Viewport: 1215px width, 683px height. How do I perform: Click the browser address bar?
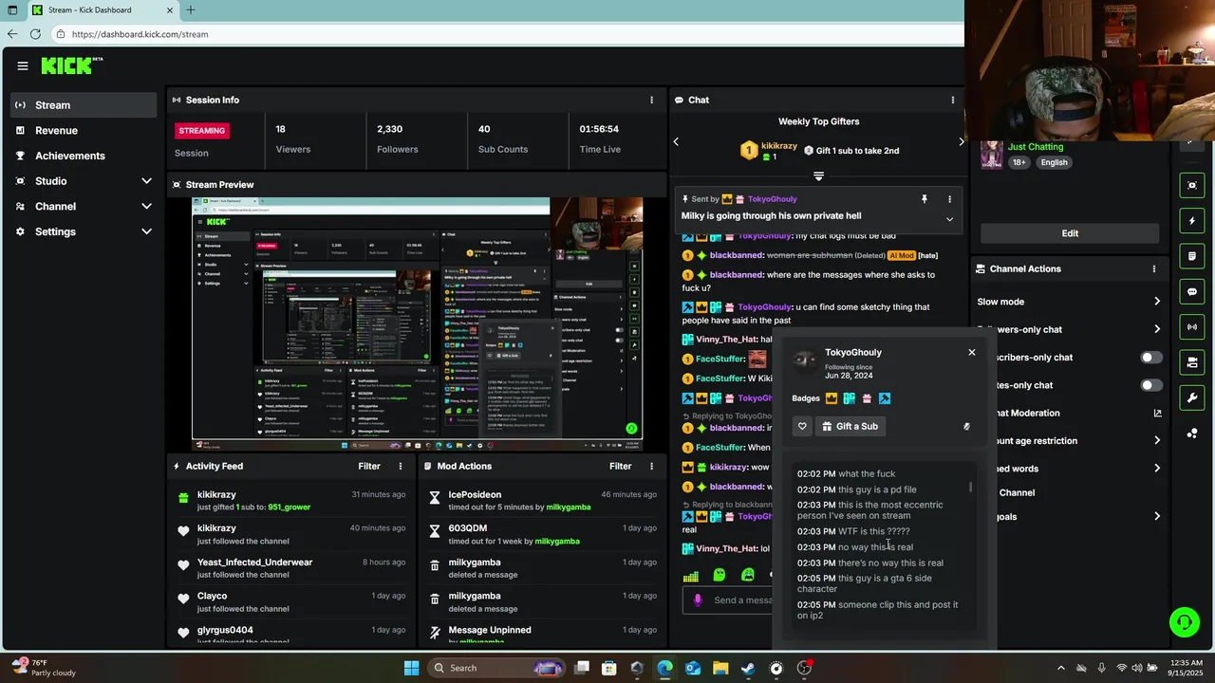508,34
